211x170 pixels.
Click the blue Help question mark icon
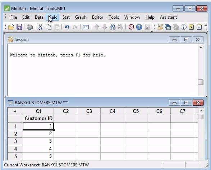pyautogui.click(x=139, y=27)
